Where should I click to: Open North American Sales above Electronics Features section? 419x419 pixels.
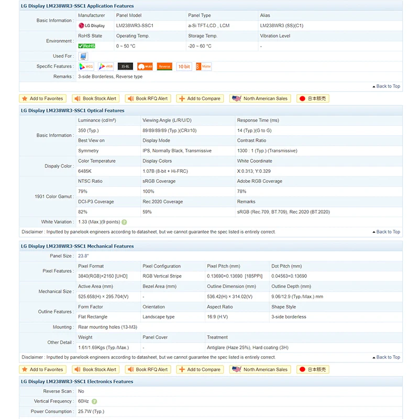click(x=260, y=370)
